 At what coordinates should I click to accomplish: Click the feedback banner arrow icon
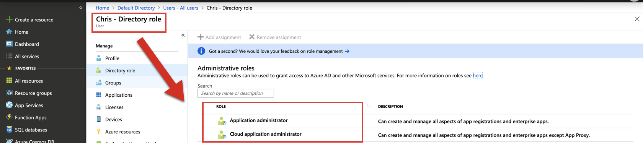click(347, 51)
